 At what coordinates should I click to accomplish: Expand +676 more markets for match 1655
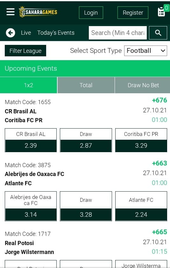[x=159, y=100]
